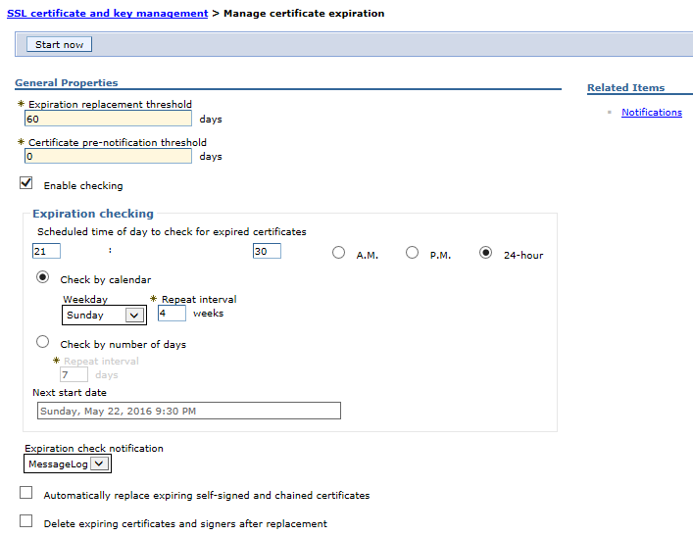693x536 pixels.
Task: Select the 24-hour radio button
Action: pos(485,252)
